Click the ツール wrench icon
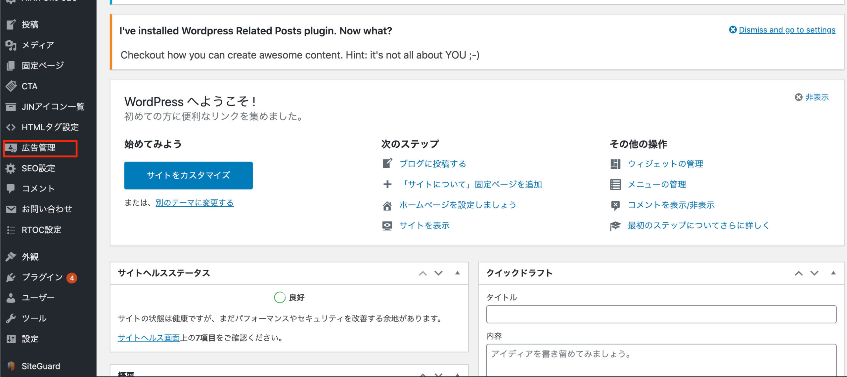The image size is (847, 377). point(11,318)
